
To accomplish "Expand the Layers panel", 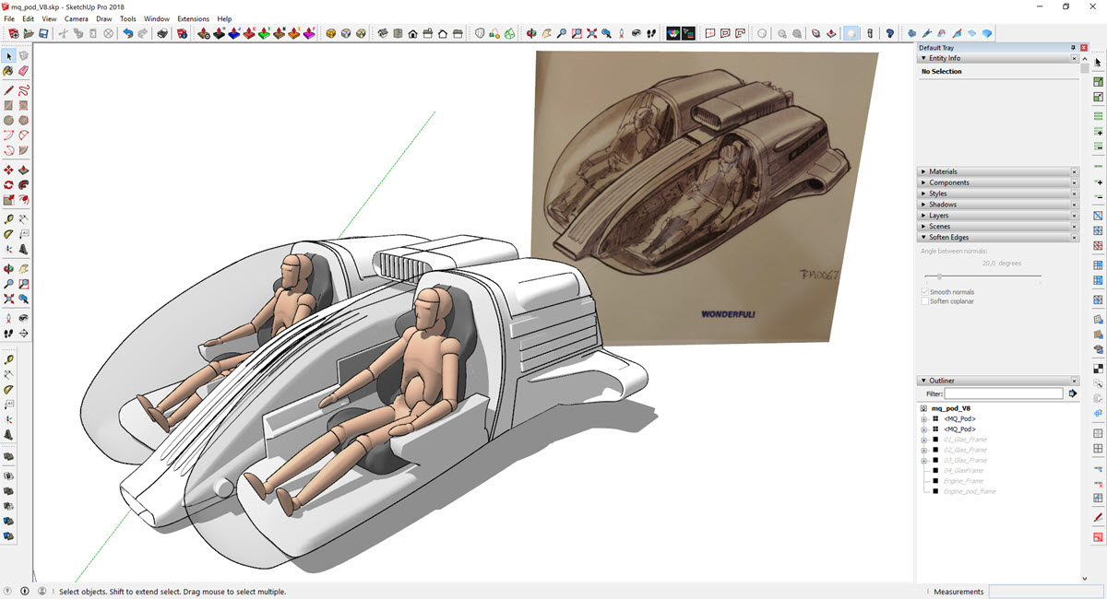I will coord(938,216).
